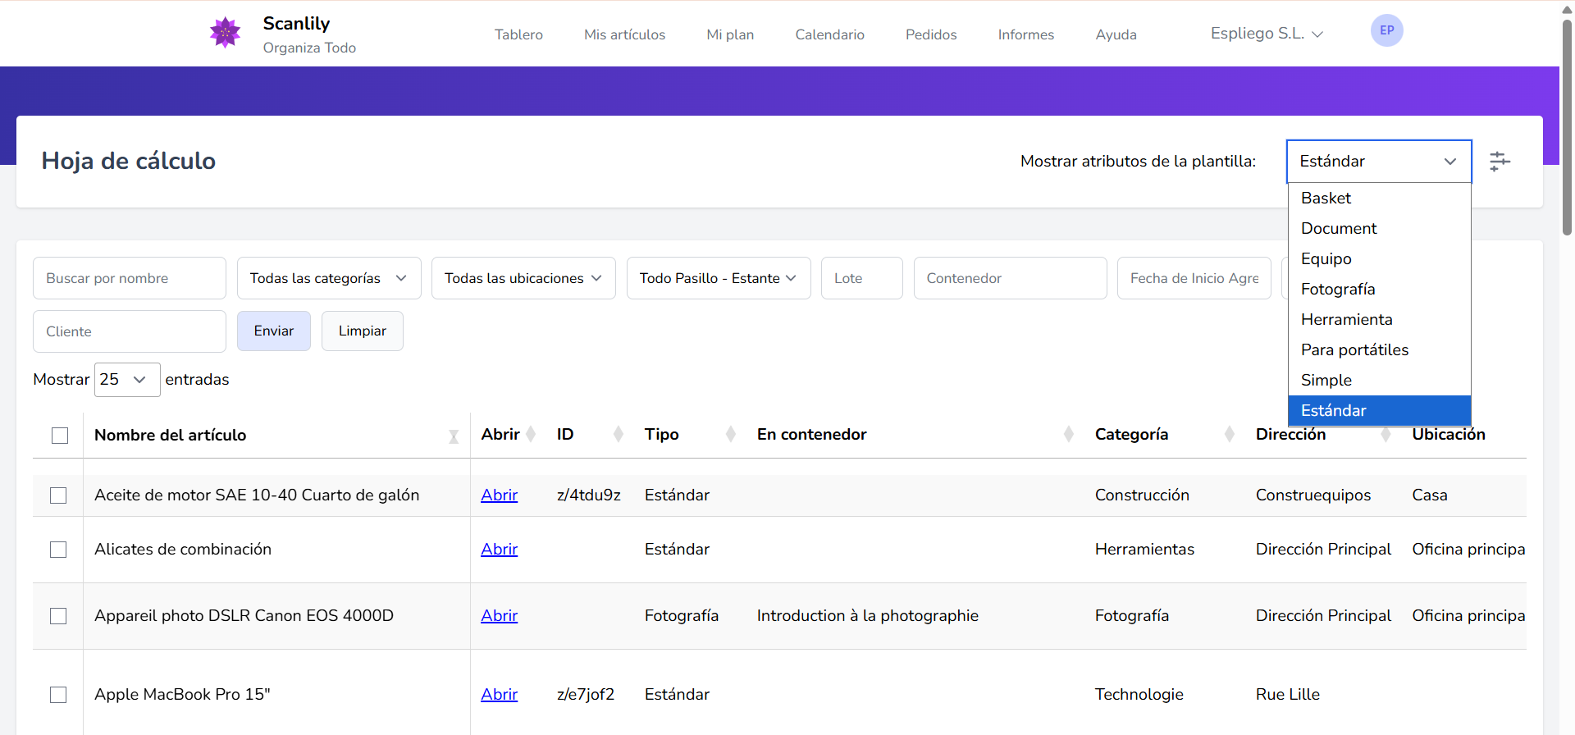Sort by the Tipo column arrows

(x=731, y=435)
